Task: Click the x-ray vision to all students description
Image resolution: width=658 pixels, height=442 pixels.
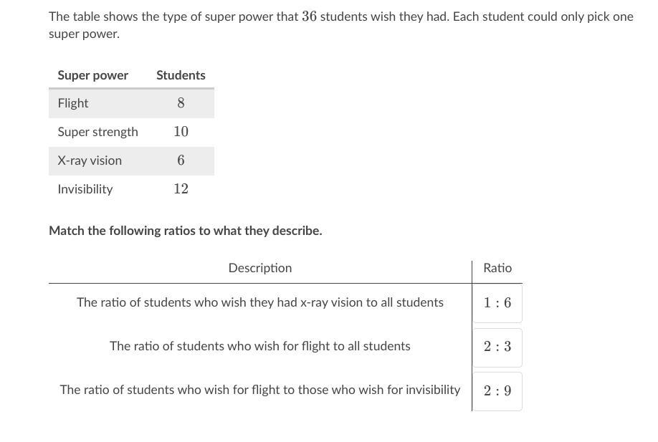Action: [259, 302]
